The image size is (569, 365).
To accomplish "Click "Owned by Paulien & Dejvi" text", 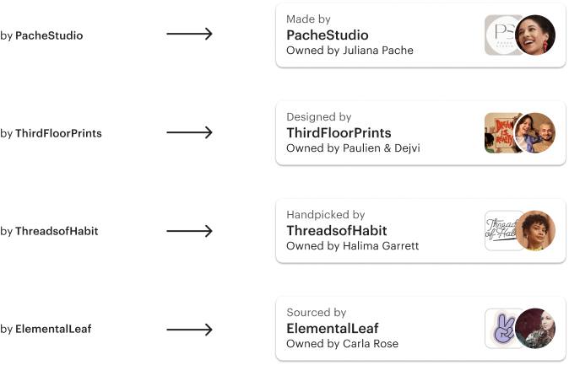I will pyautogui.click(x=353, y=148).
